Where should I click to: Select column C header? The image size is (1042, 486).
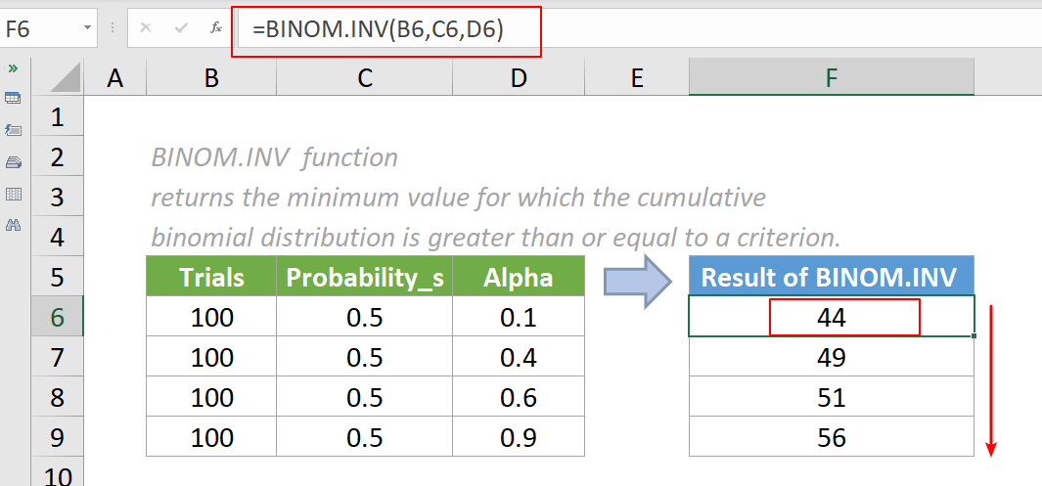[x=365, y=78]
